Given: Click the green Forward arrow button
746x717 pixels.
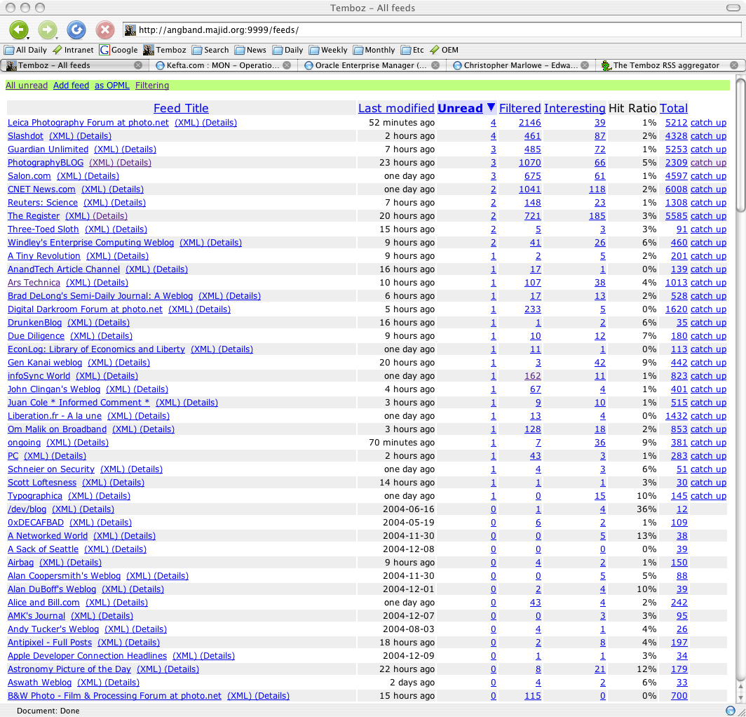Looking at the screenshot, I should pos(48,30).
